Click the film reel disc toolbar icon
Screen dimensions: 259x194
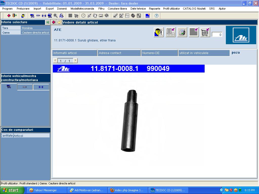tap(133, 16)
